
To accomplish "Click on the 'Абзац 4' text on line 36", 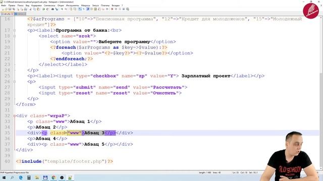I will pos(46,139).
